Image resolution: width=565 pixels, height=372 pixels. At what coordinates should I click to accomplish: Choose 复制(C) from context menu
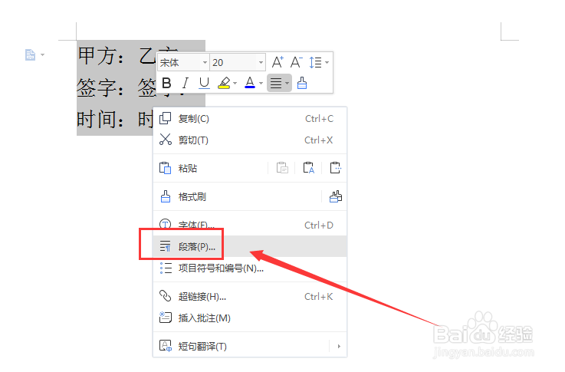(250, 119)
